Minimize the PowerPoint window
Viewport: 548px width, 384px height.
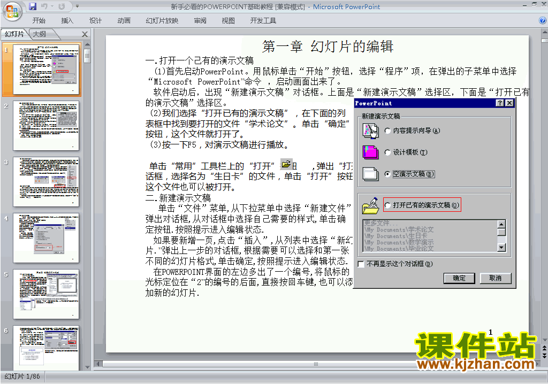pyautogui.click(x=524, y=5)
